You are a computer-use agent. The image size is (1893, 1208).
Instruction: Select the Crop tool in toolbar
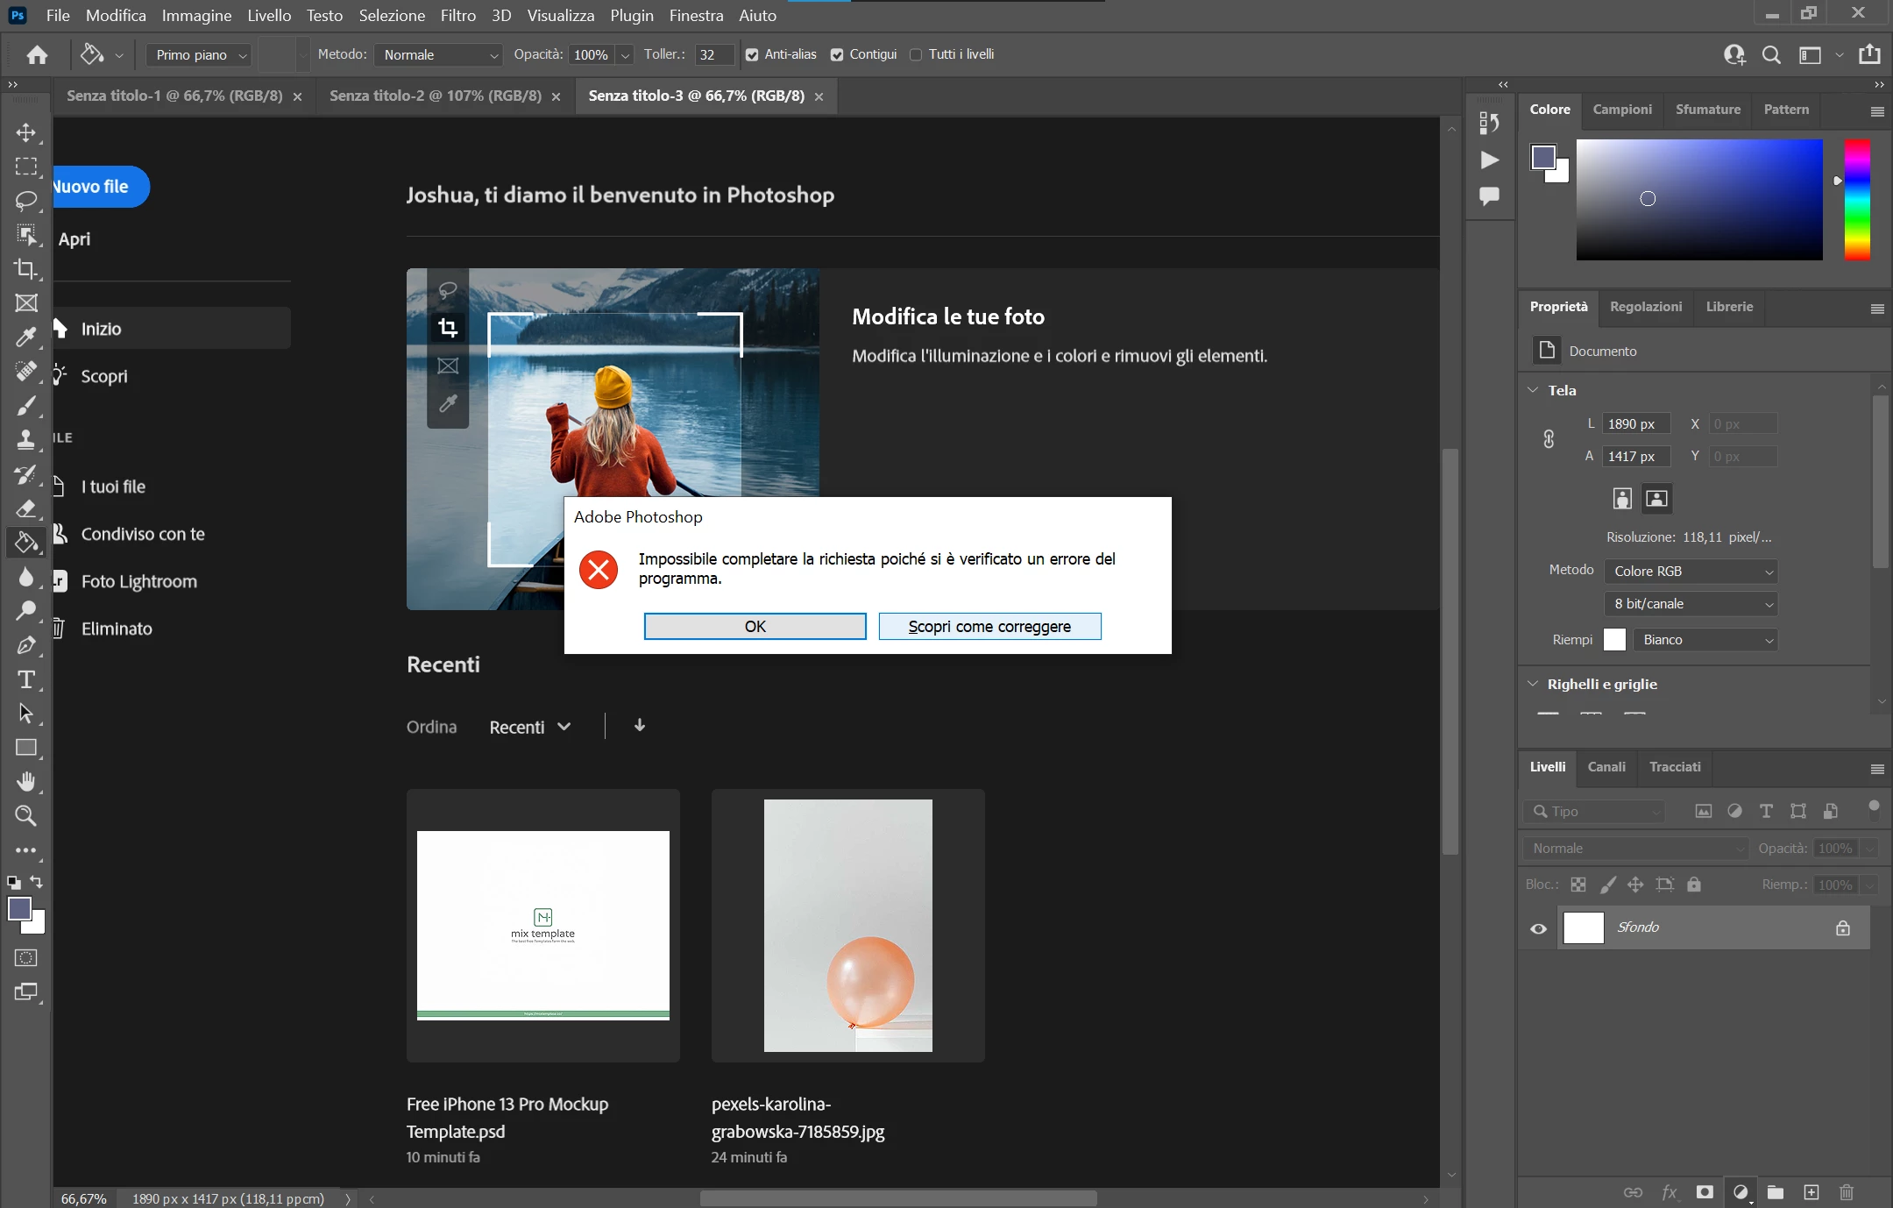click(x=26, y=268)
